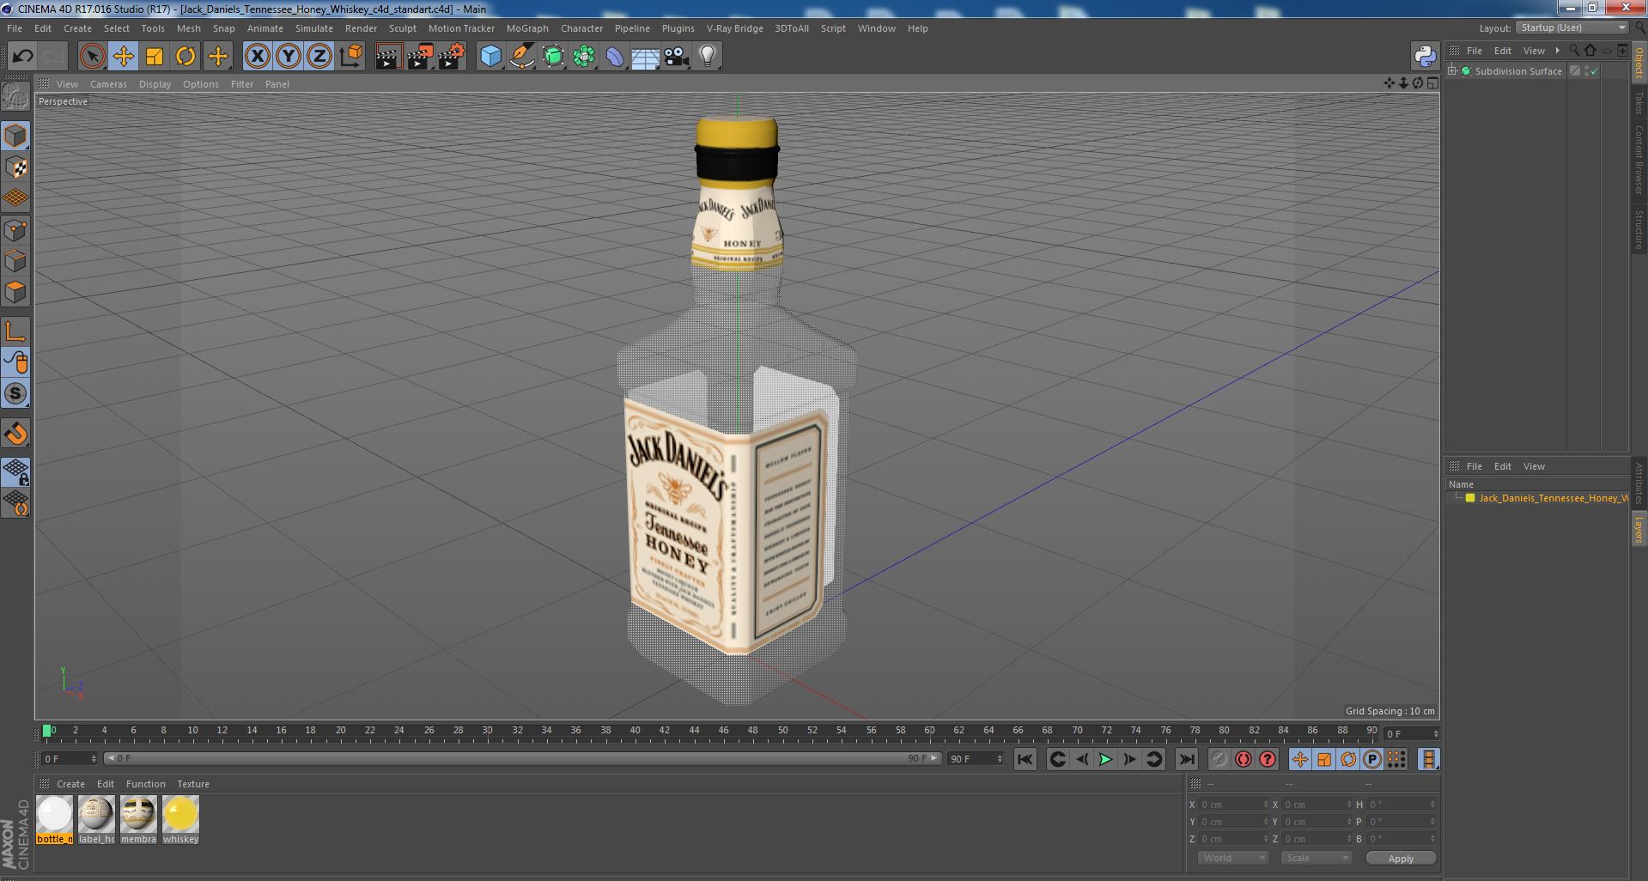Open the Mesh menu

pos(188,28)
